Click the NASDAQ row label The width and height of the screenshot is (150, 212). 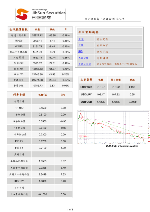coord(19,46)
